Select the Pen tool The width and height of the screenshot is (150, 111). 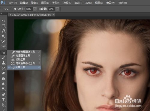[x=3, y=94]
